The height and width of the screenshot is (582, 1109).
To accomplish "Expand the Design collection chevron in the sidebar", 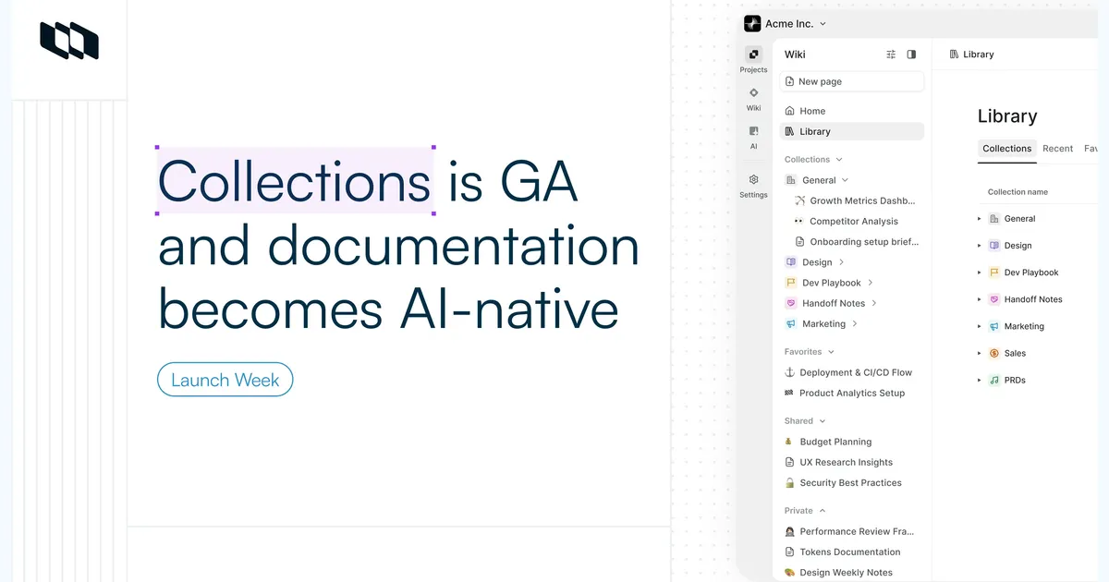I will tap(841, 262).
